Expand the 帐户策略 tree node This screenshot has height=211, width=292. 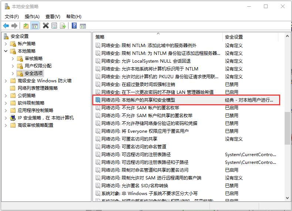coord(6,44)
